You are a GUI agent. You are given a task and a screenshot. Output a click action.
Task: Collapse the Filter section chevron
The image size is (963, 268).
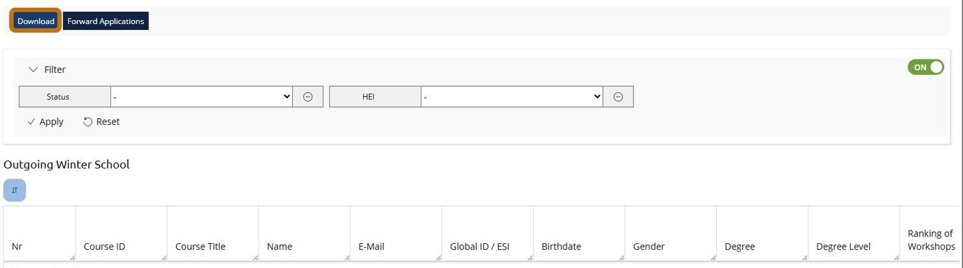(x=33, y=70)
